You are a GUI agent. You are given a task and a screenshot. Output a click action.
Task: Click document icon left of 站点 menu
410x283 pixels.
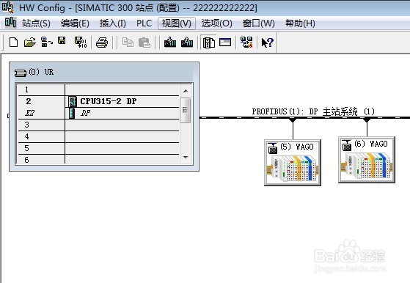coord(10,23)
